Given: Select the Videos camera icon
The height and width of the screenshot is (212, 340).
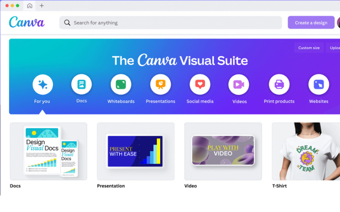Looking at the screenshot, I should tap(239, 84).
